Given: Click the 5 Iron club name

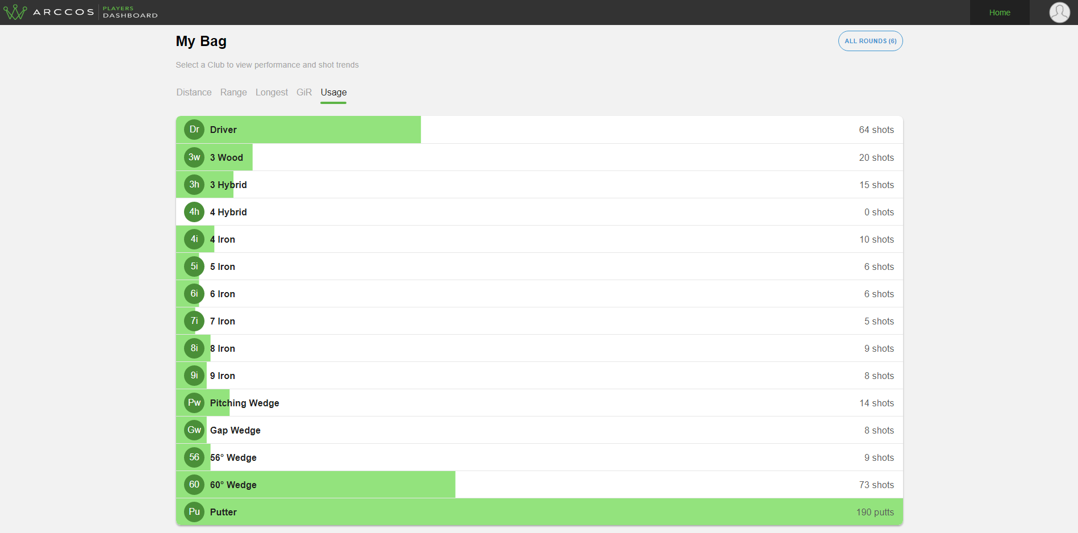Looking at the screenshot, I should [223, 266].
